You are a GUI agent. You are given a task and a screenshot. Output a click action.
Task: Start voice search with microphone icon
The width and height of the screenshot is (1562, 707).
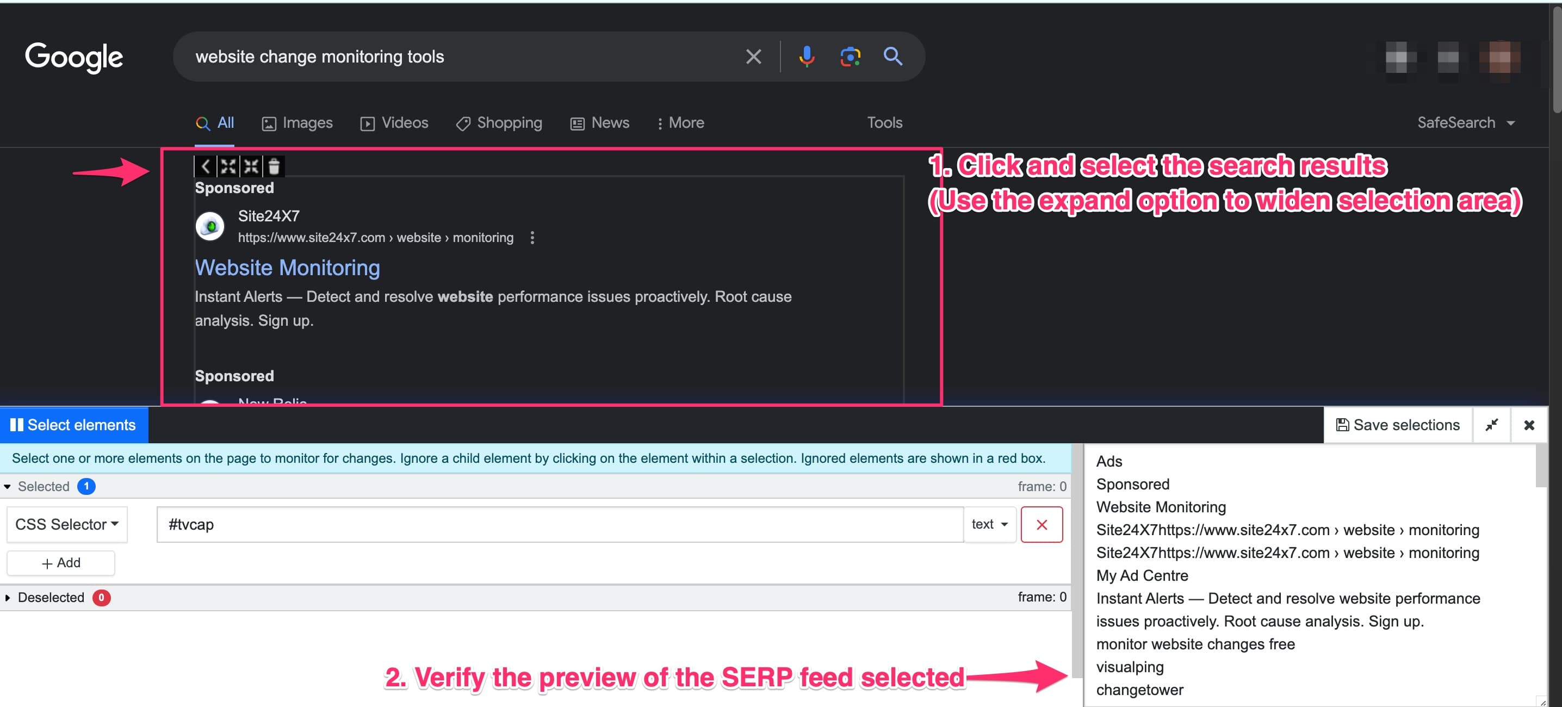(x=807, y=57)
